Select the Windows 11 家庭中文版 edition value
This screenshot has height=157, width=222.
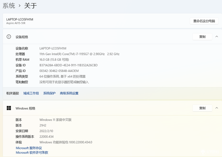pos(56,120)
